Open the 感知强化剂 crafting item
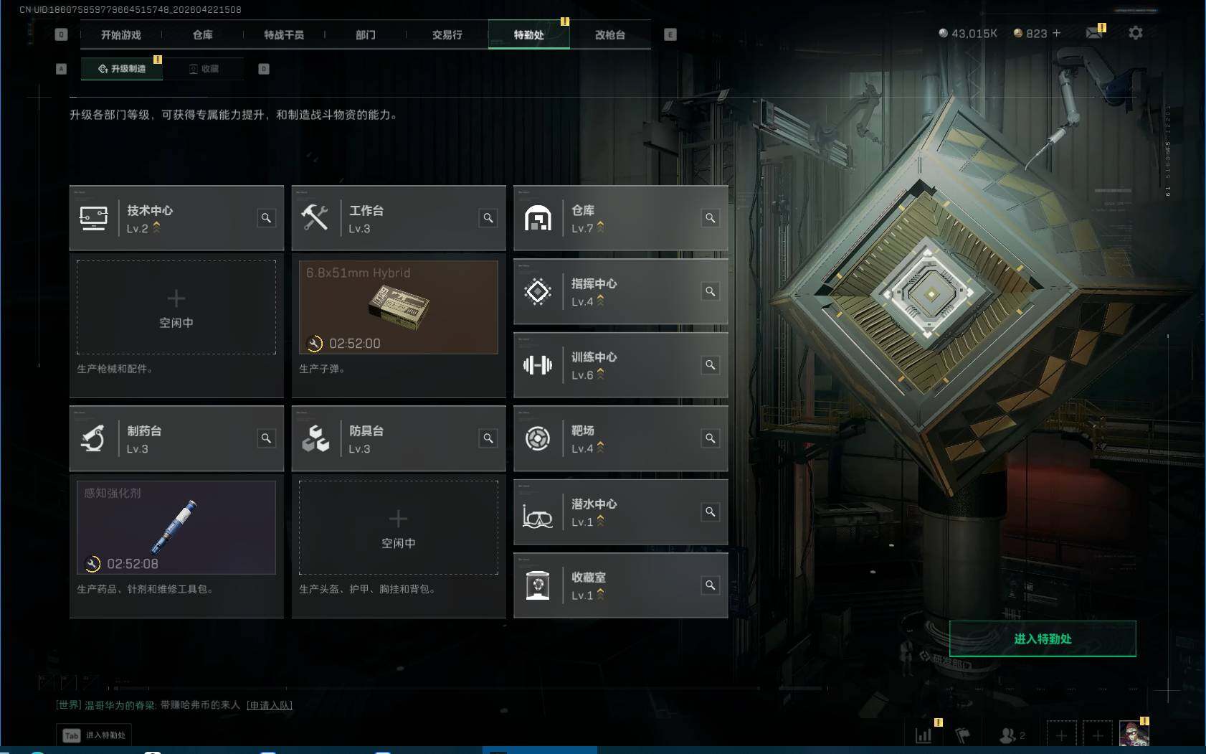1206x754 pixels. (176, 527)
